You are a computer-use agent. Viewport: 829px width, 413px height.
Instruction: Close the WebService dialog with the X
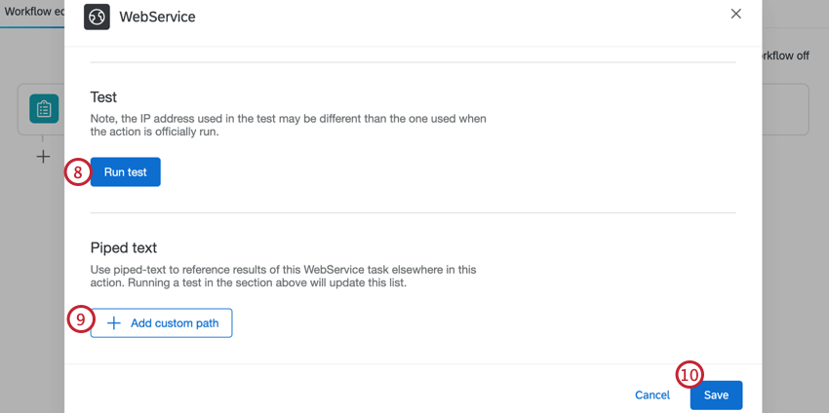point(735,14)
